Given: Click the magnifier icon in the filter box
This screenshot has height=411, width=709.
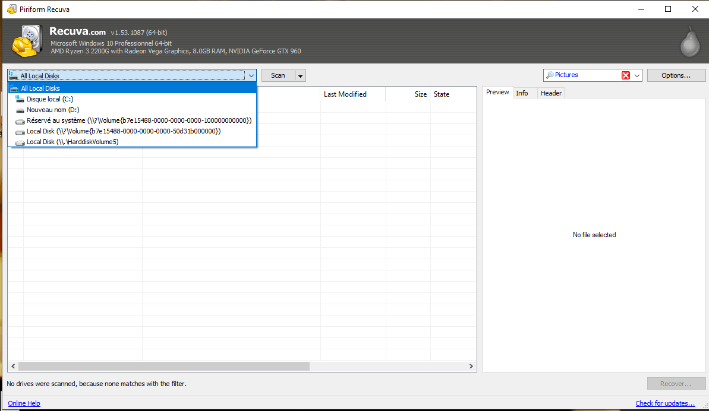Looking at the screenshot, I should (x=550, y=75).
